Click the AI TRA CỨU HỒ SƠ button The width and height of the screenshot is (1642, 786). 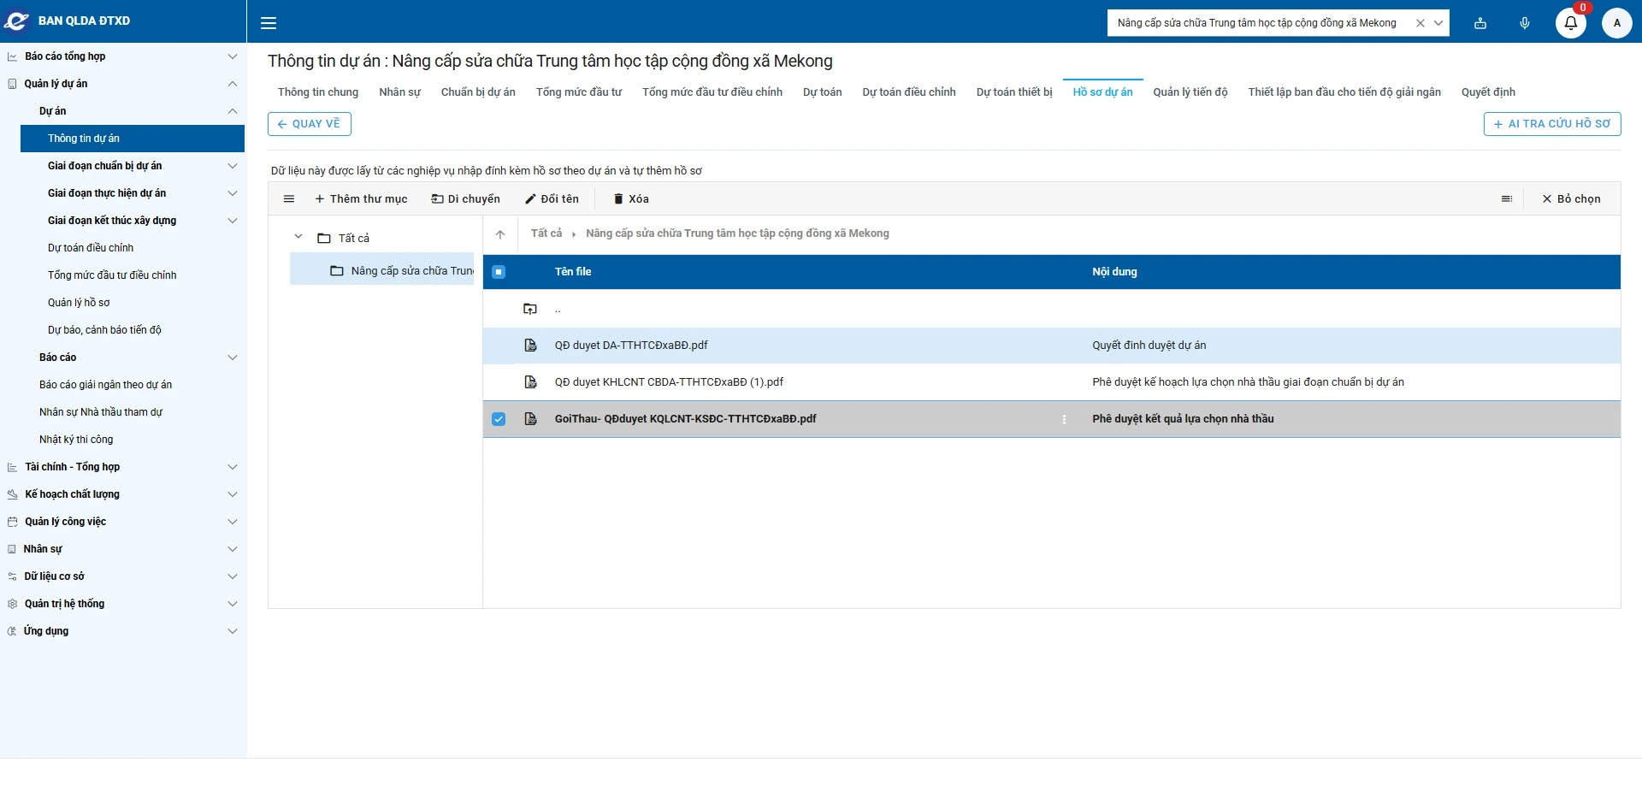pyautogui.click(x=1551, y=124)
